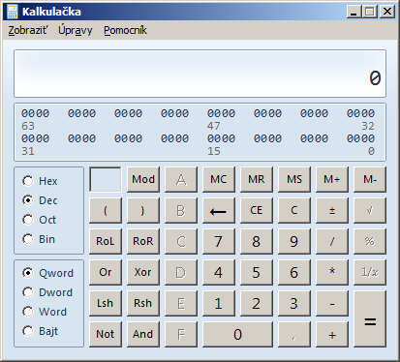Click the bit group above label 63
The image size is (400, 362).
[35, 113]
